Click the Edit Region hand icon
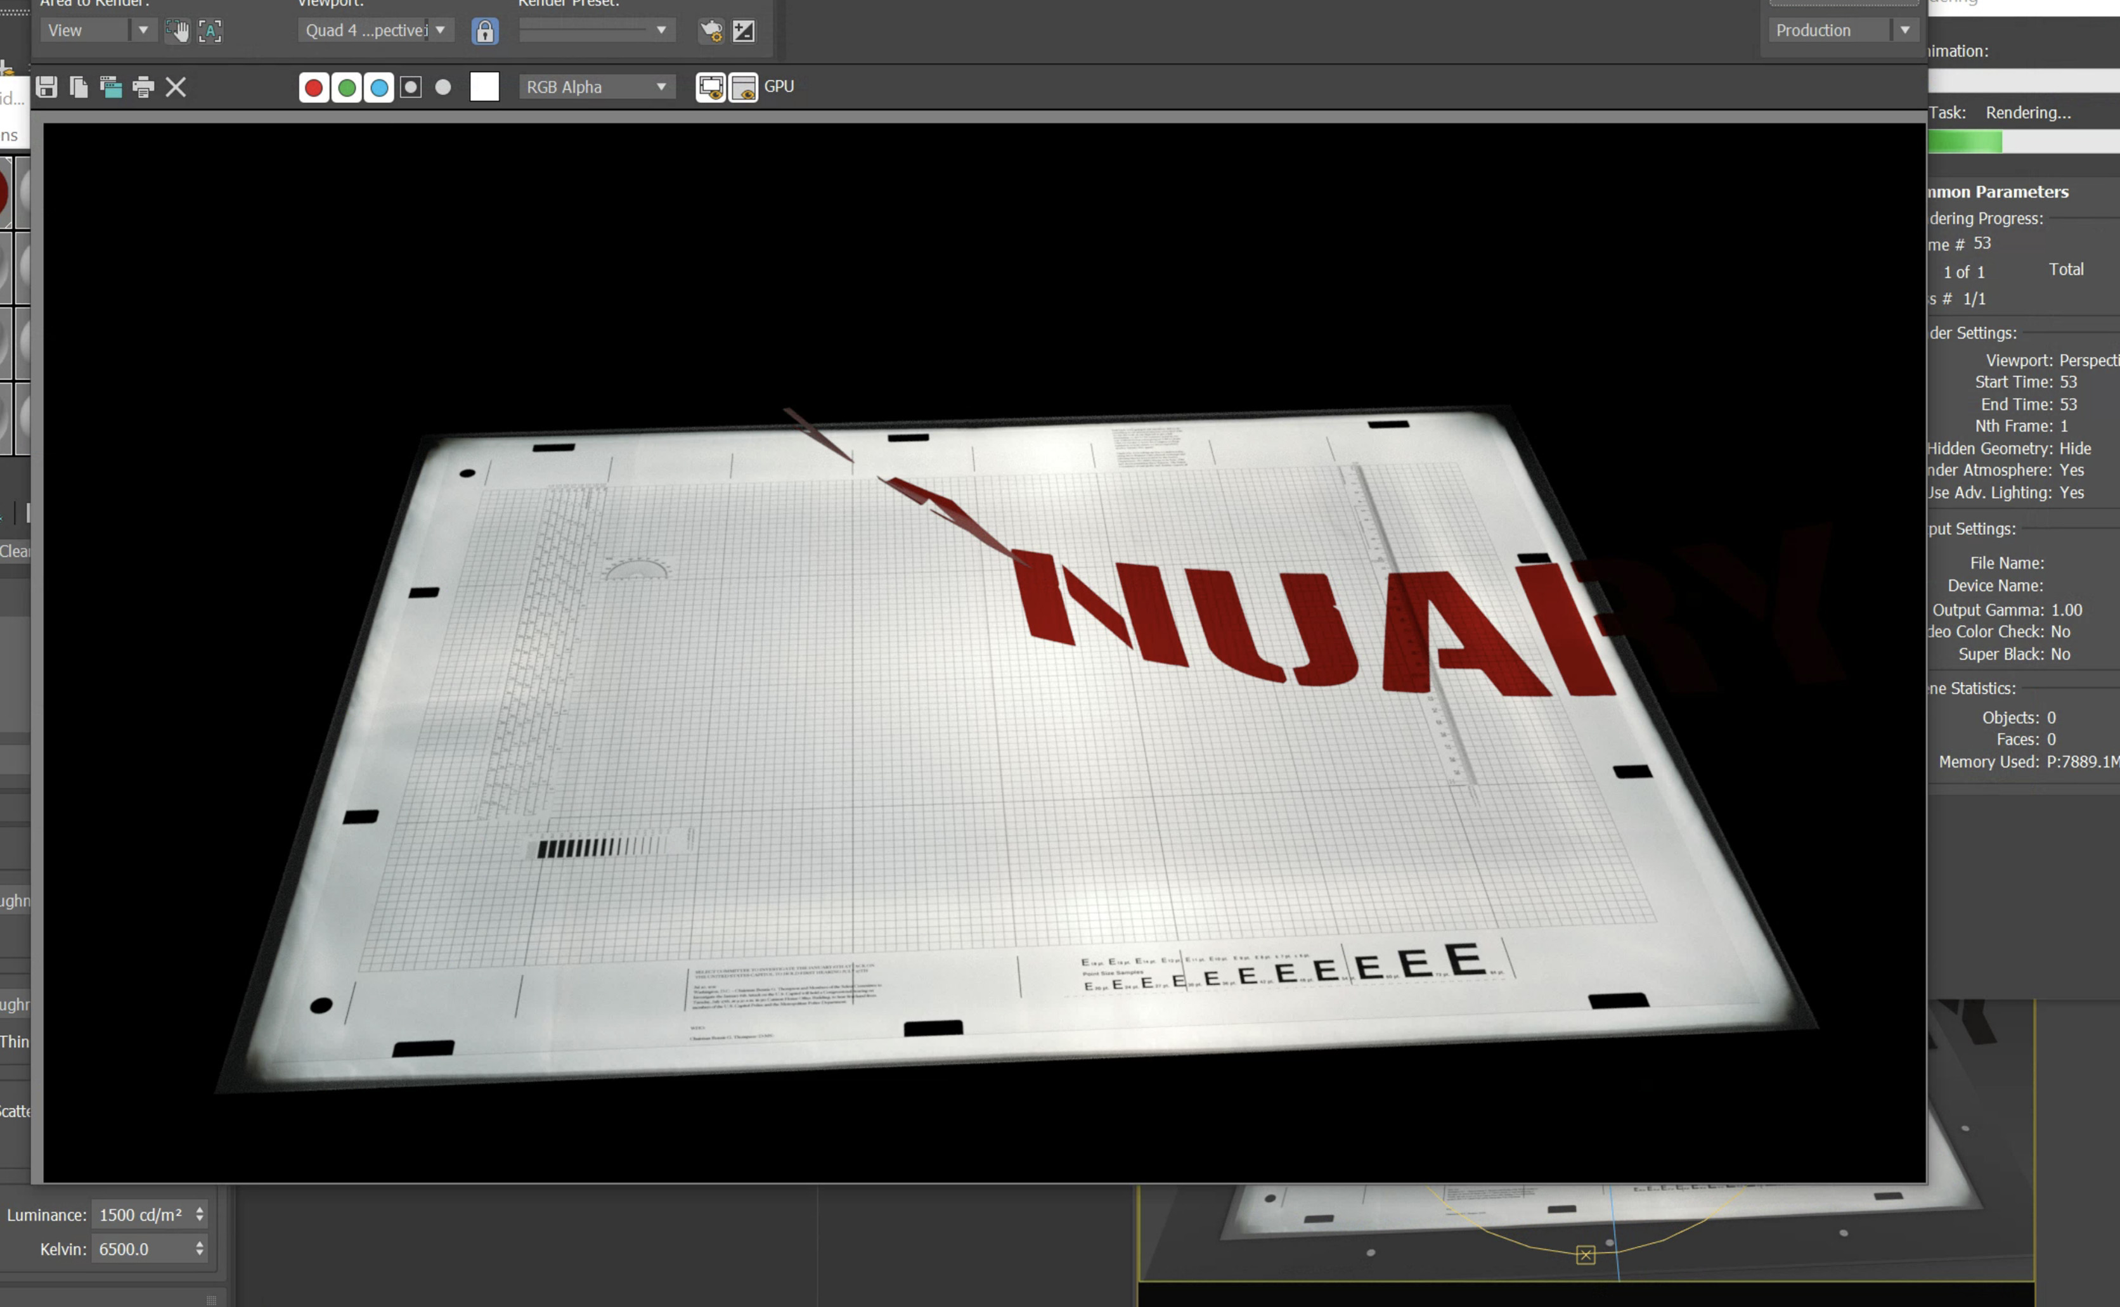 178,31
